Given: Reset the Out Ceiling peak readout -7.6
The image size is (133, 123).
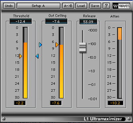Looking at the screenshot, I should 56,103.
